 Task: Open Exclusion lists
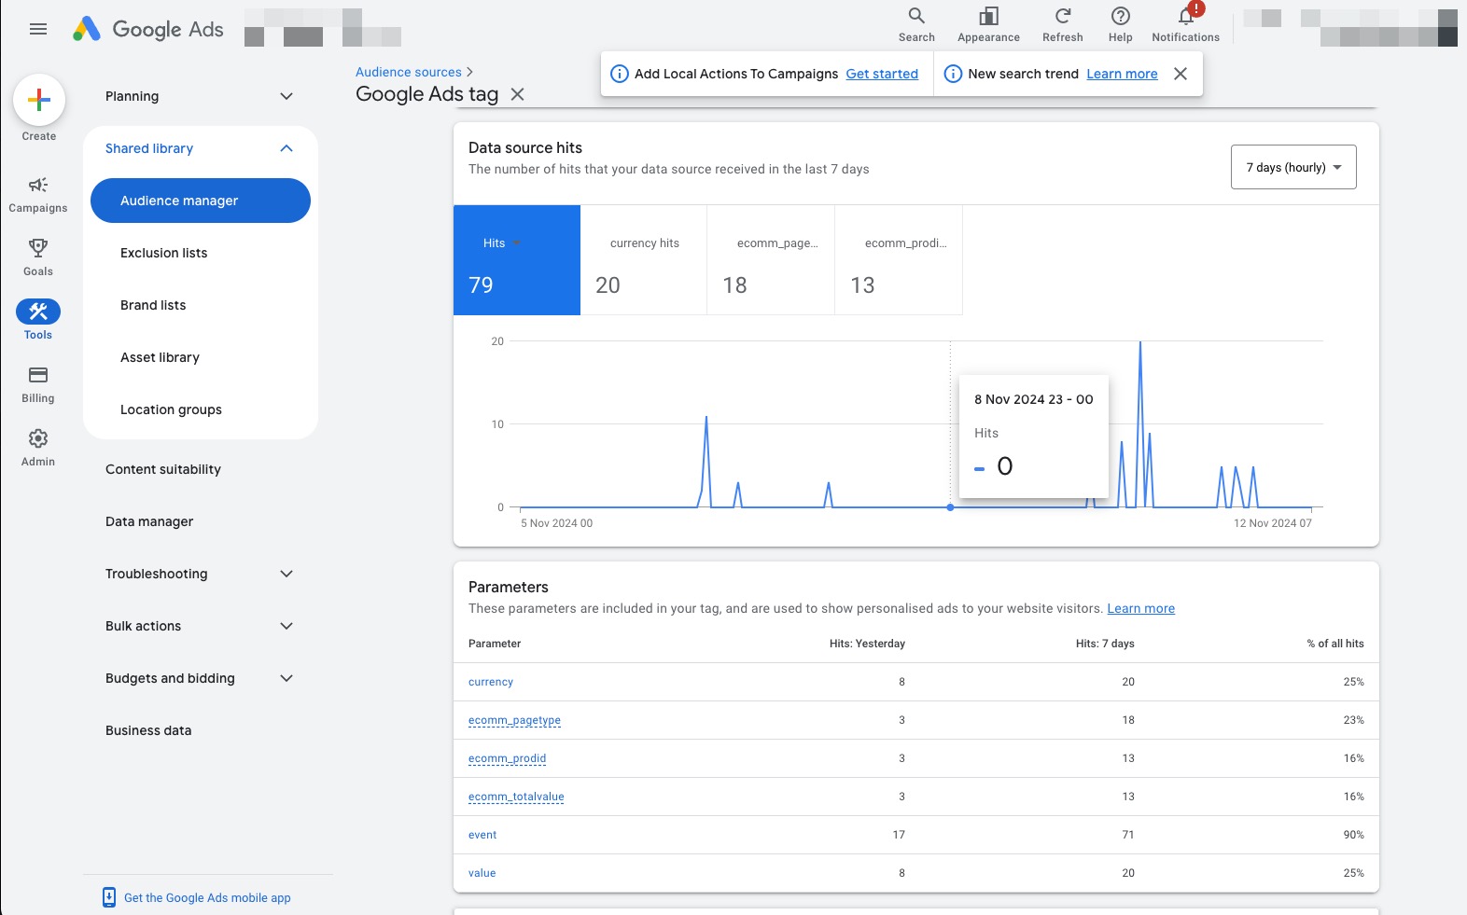(x=164, y=253)
